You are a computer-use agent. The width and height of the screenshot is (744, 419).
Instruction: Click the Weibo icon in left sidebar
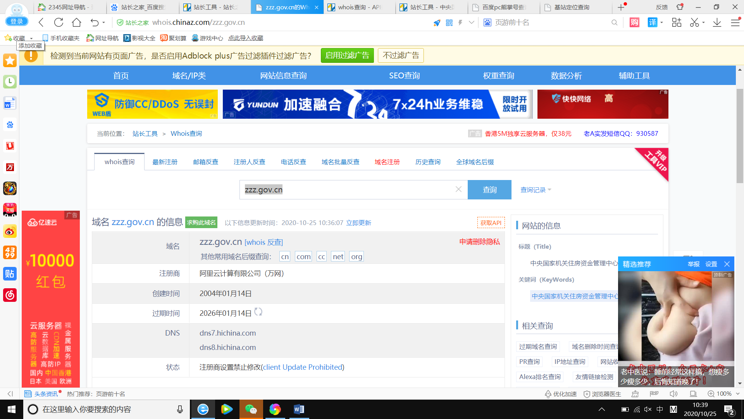(10, 232)
